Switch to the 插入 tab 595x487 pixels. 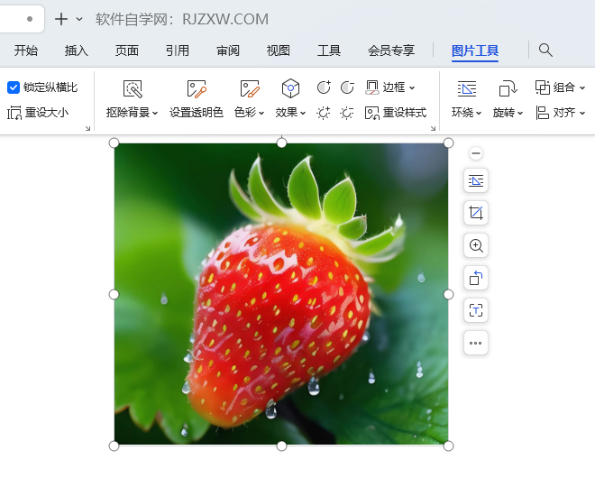click(77, 51)
